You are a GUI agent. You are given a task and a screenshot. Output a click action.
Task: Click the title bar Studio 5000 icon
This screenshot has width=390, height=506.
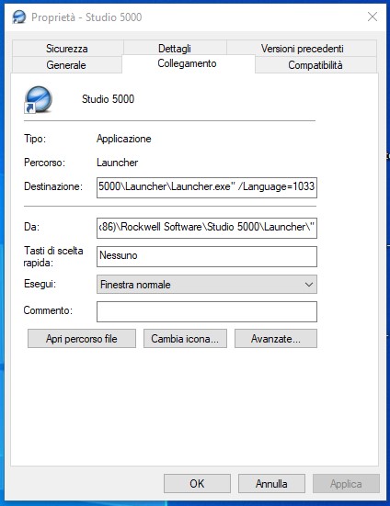pyautogui.click(x=18, y=17)
